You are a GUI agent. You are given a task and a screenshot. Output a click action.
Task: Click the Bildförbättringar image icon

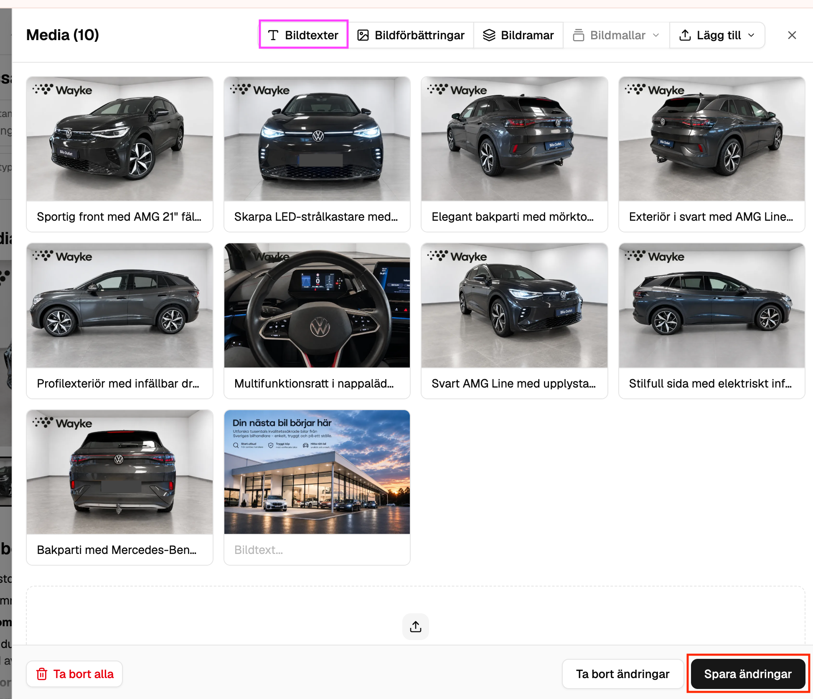point(363,35)
